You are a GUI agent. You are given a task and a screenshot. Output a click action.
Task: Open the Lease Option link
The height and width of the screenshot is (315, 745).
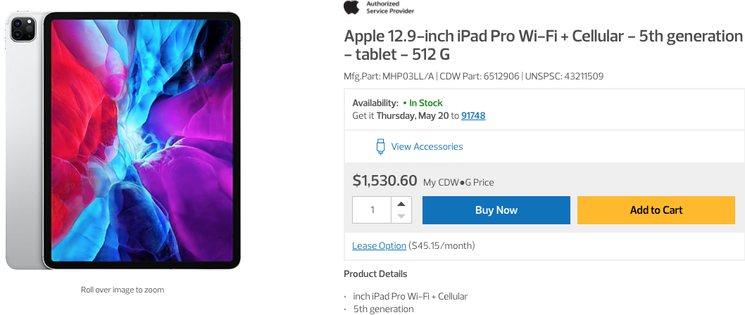pos(379,245)
